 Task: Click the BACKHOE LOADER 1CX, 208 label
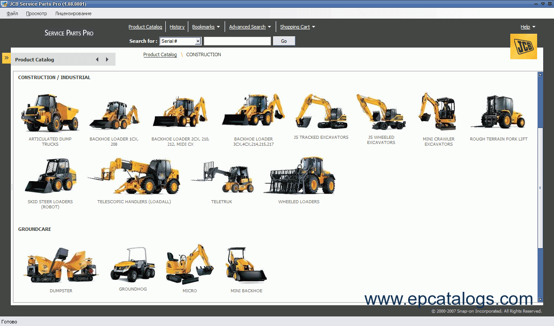click(114, 142)
